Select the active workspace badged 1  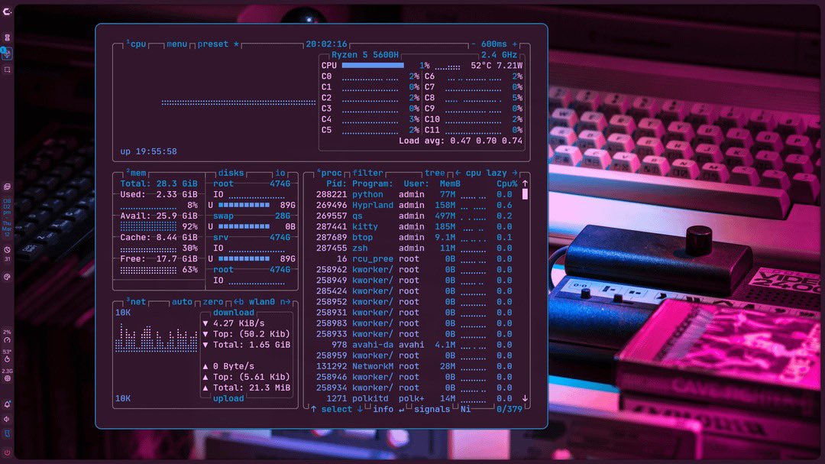pyautogui.click(x=6, y=54)
